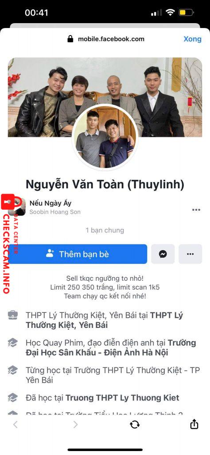This screenshot has width=210, height=455.
Task: Open THPT Lý Thường Kiệt, Yên Bái workplace link
Action: point(105,320)
